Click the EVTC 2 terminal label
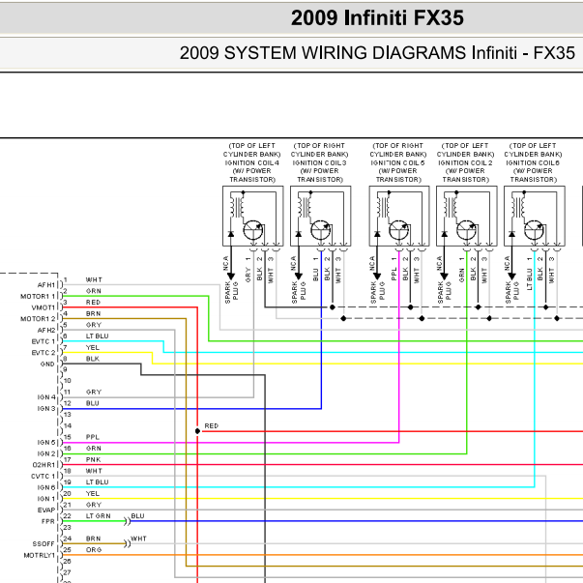The width and height of the screenshot is (583, 583). pos(44,353)
